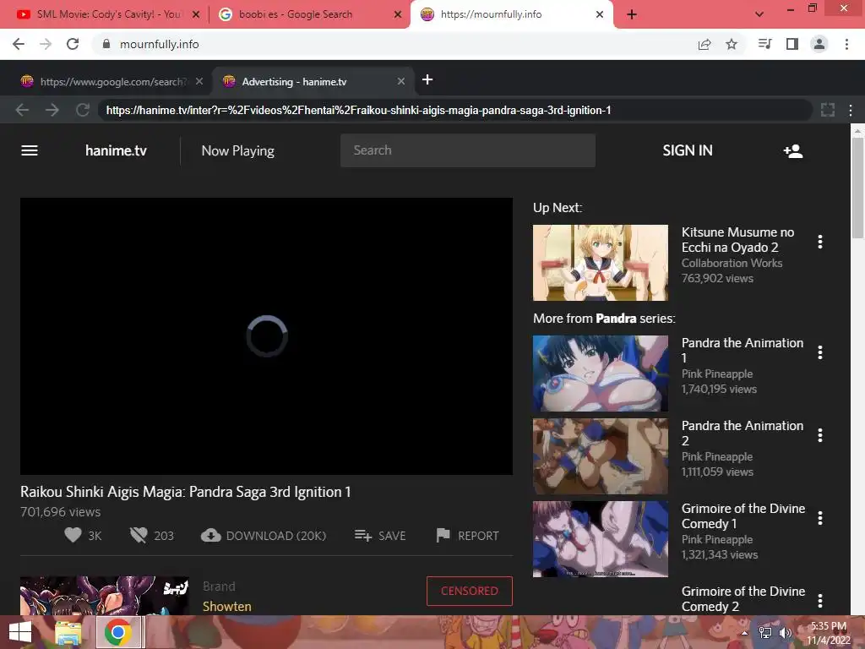Click the loading video player area

(266, 336)
